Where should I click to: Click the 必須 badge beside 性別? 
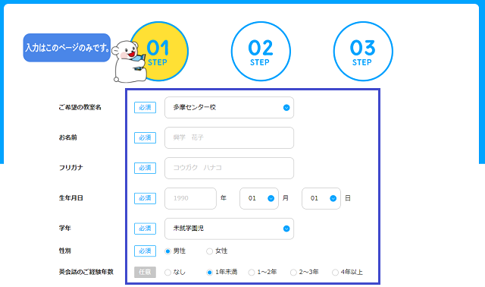(x=145, y=251)
